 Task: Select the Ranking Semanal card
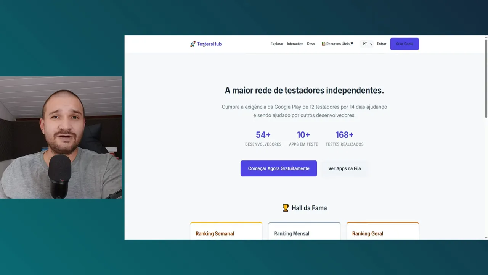click(x=226, y=231)
